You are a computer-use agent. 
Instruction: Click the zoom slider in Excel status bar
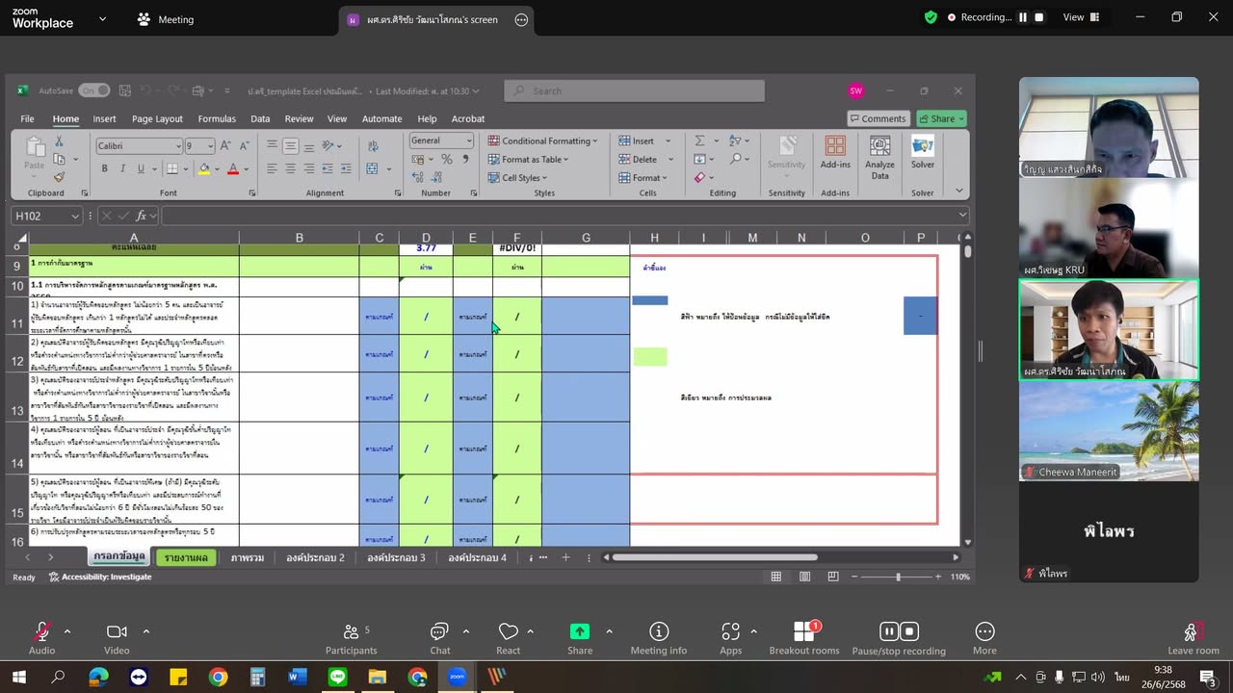898,577
